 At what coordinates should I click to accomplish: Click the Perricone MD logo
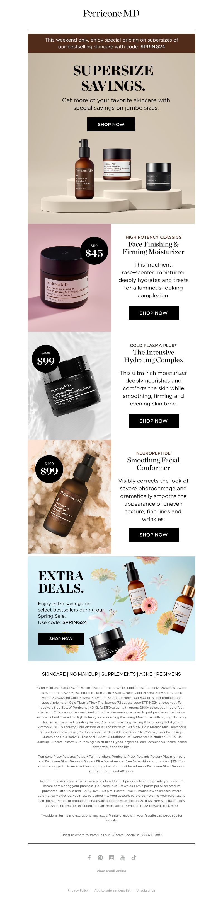click(111, 13)
